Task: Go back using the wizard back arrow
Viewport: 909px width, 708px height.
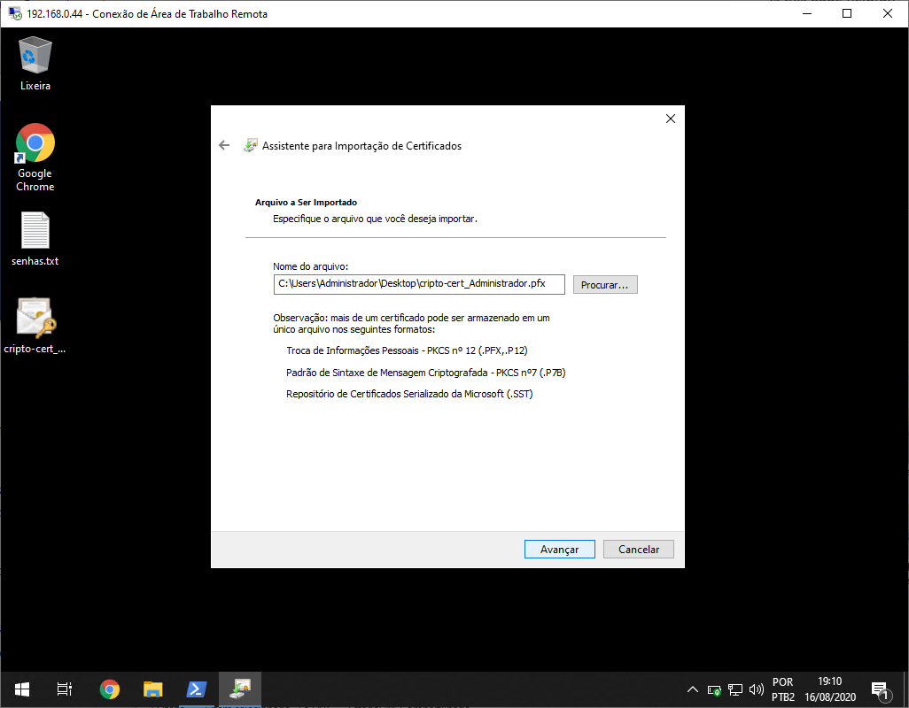Action: tap(224, 145)
